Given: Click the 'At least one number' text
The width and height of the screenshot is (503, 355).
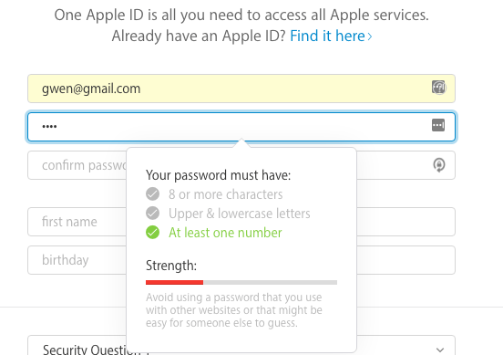Looking at the screenshot, I should 225,233.
